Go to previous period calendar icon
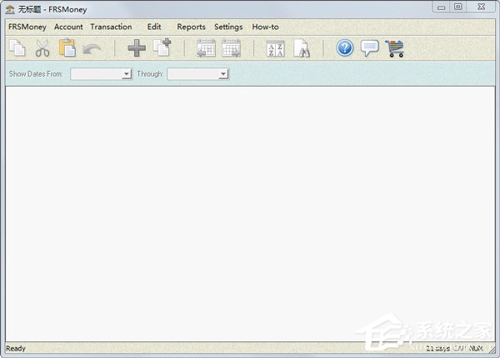This screenshot has width=500, height=358. click(x=206, y=48)
